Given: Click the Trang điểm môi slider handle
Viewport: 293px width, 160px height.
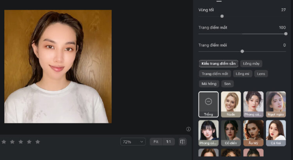Looking at the screenshot, I should tap(242, 51).
